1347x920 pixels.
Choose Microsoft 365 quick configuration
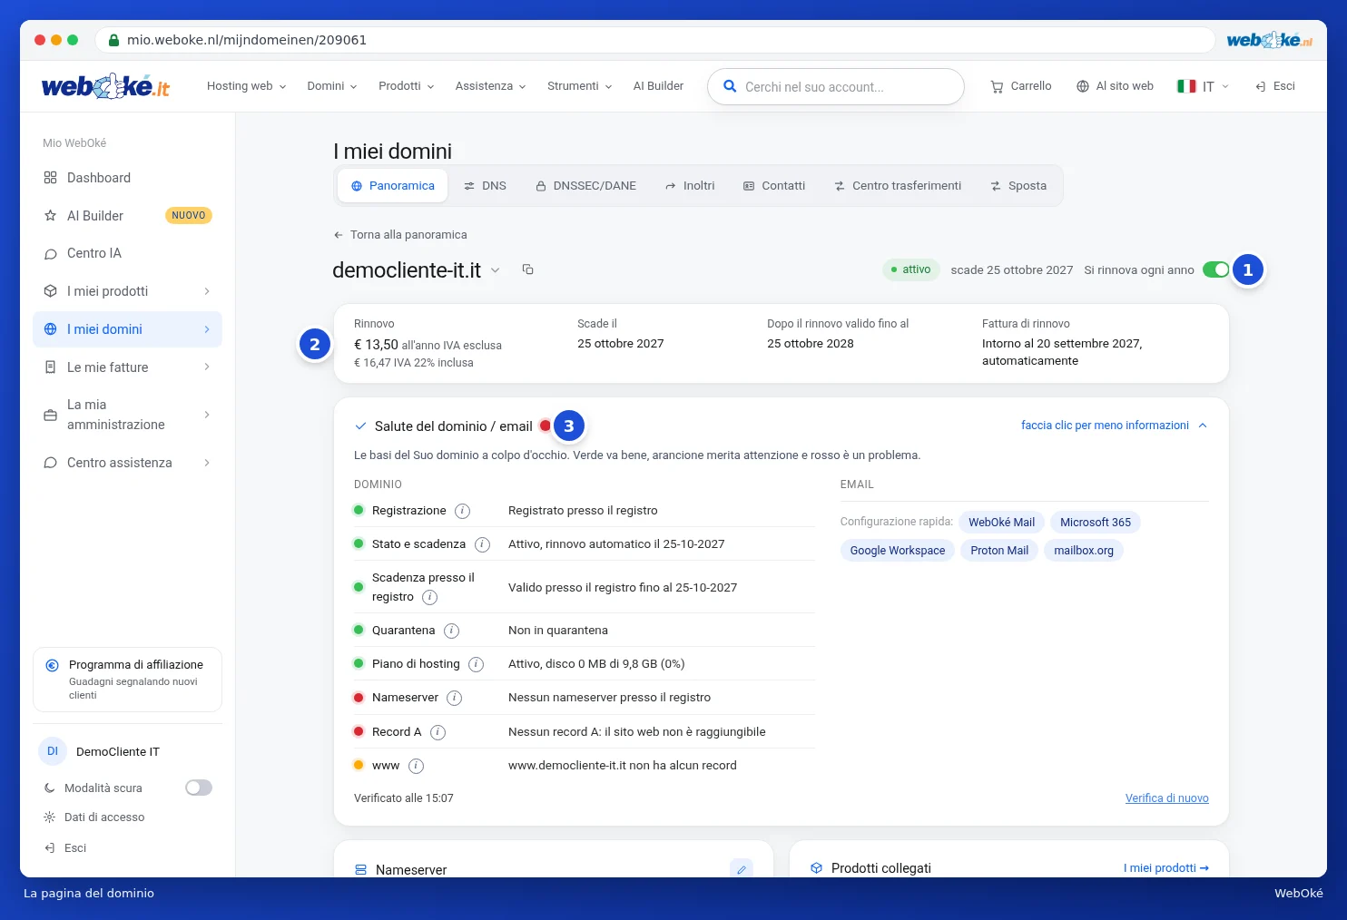coord(1096,523)
